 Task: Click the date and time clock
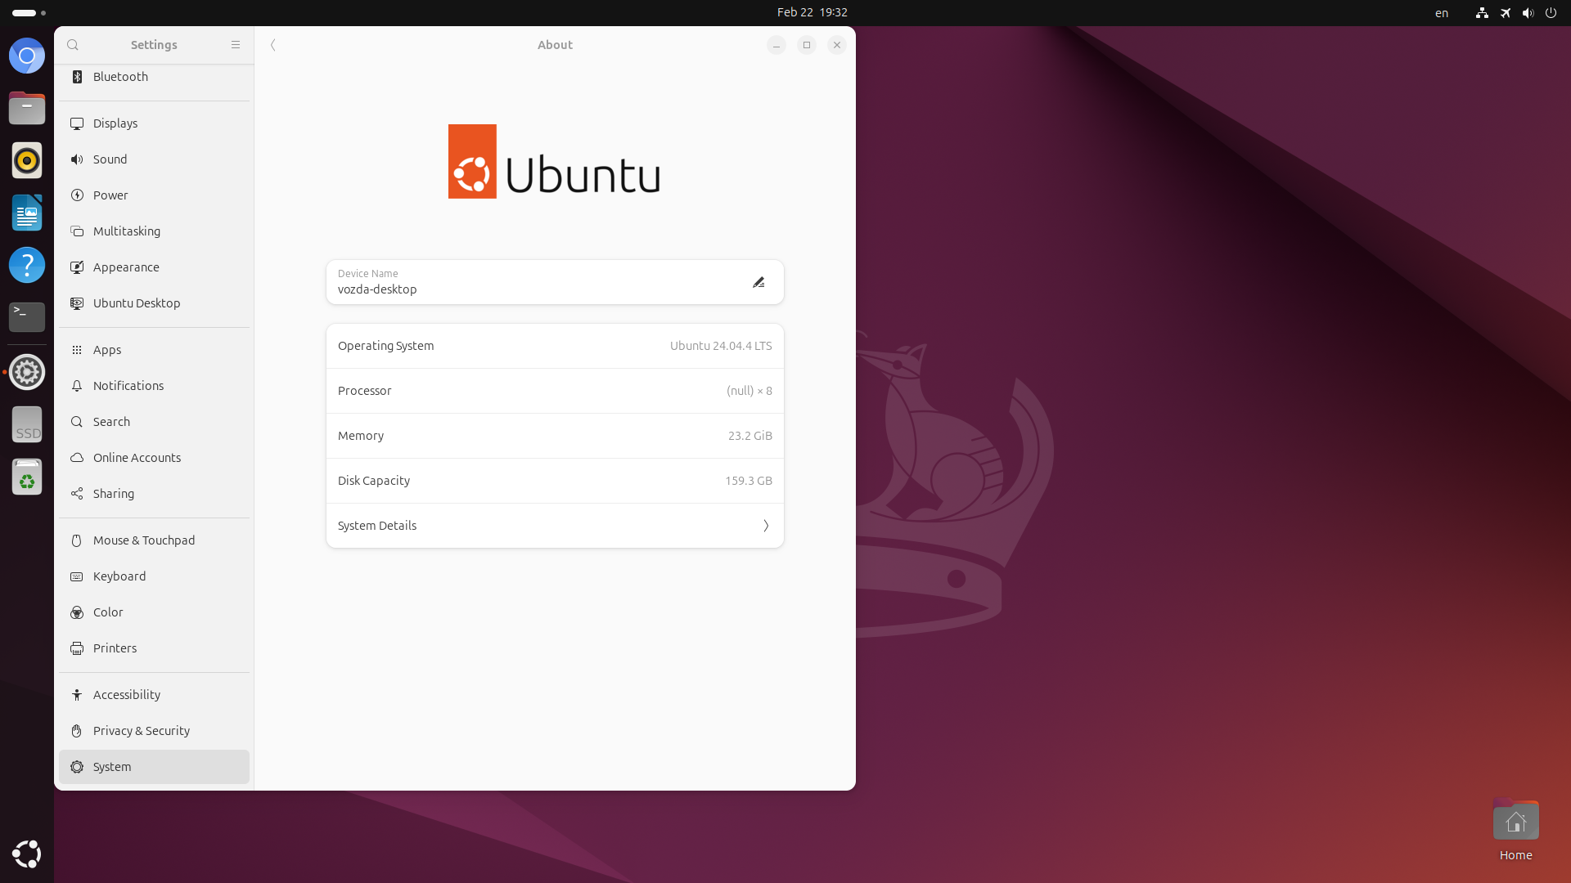(812, 12)
